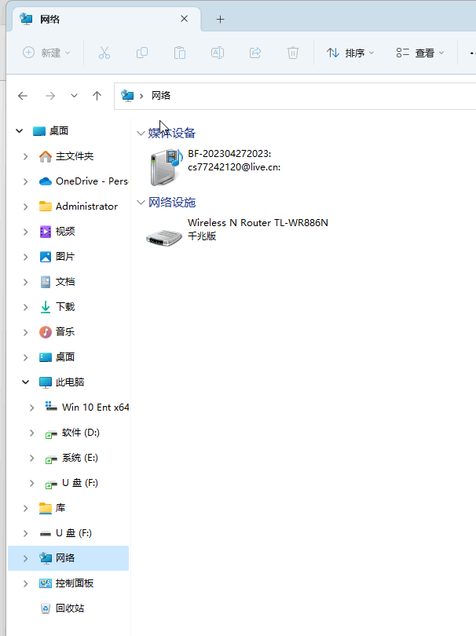Open the 查看 (View) menu

click(420, 53)
